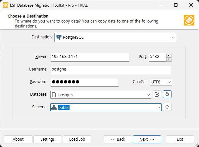Click the Username label
The image size is (199, 147).
point(38,69)
